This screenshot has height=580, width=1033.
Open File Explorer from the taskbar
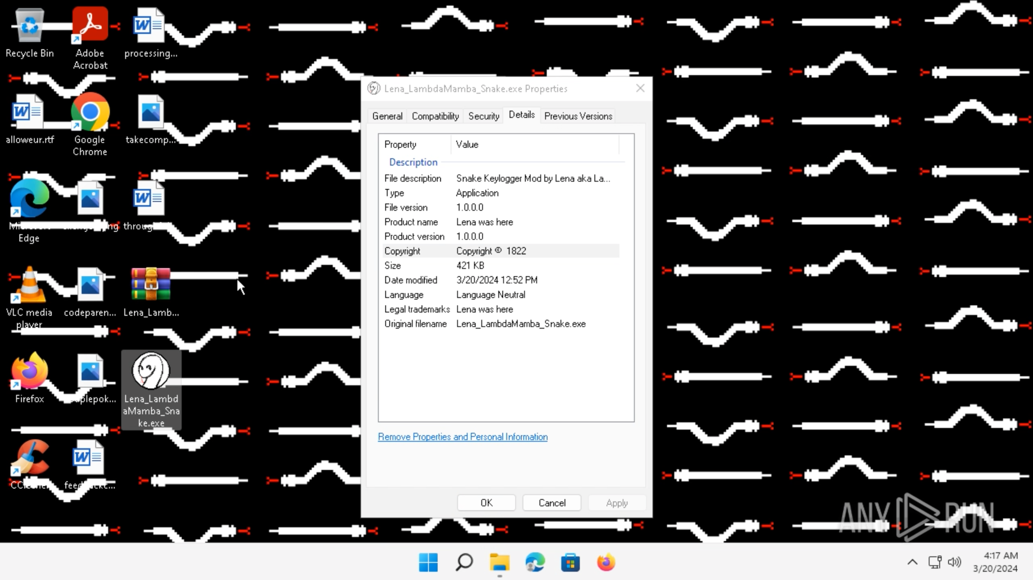(499, 562)
